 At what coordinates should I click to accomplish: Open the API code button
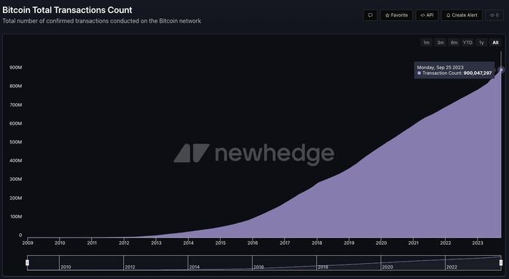pyautogui.click(x=427, y=15)
